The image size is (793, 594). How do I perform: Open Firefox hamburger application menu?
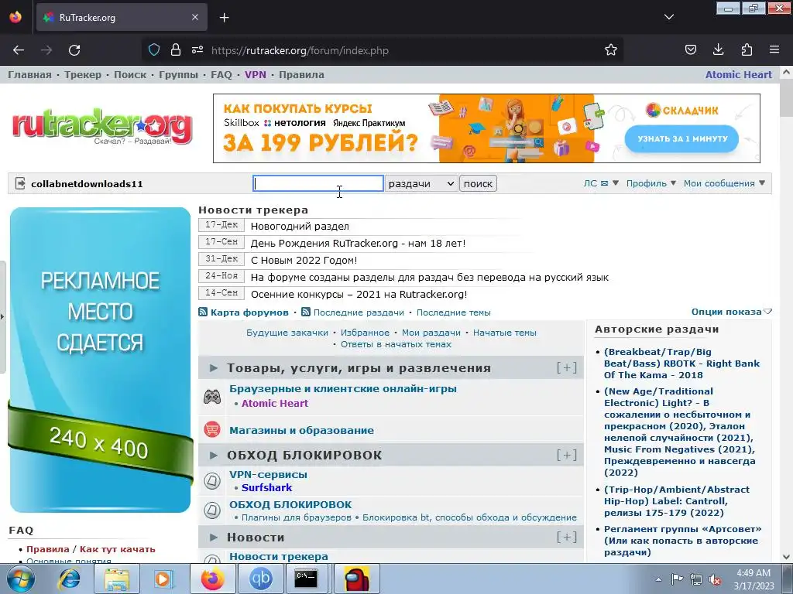coord(774,50)
